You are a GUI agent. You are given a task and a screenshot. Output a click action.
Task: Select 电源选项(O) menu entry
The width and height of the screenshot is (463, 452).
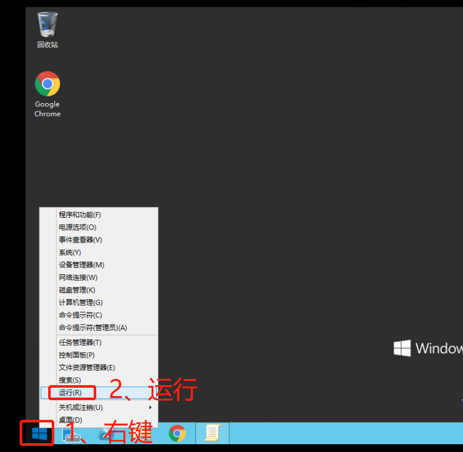[x=78, y=227]
